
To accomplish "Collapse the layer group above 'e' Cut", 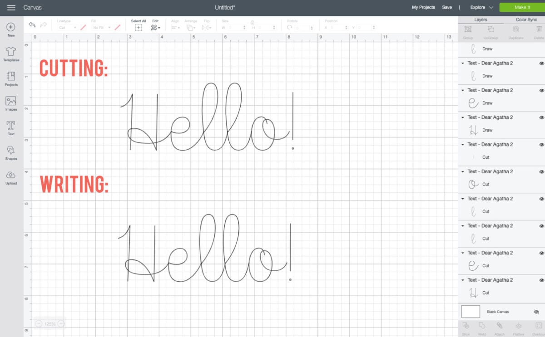I will [463, 253].
